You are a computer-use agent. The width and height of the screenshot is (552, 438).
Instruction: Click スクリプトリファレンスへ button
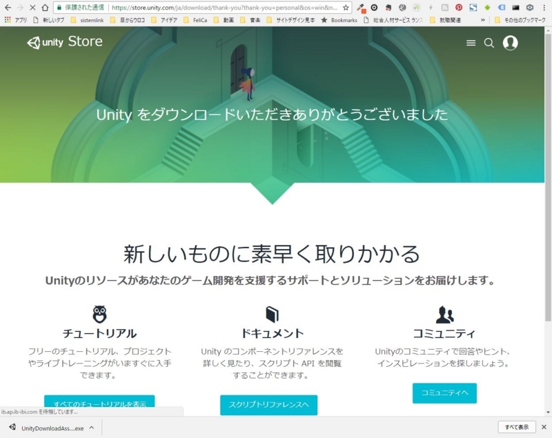tap(269, 405)
